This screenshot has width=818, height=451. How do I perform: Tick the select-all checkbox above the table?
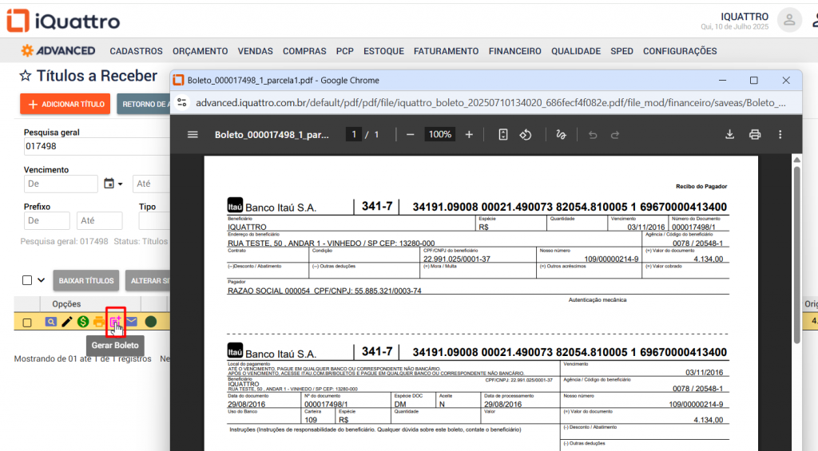click(27, 280)
